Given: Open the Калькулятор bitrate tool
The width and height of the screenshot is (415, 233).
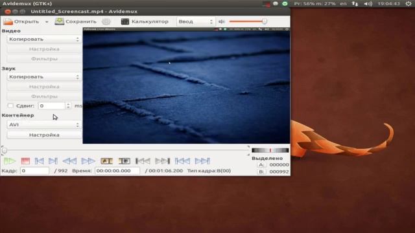Looking at the screenshot, I should [145, 21].
